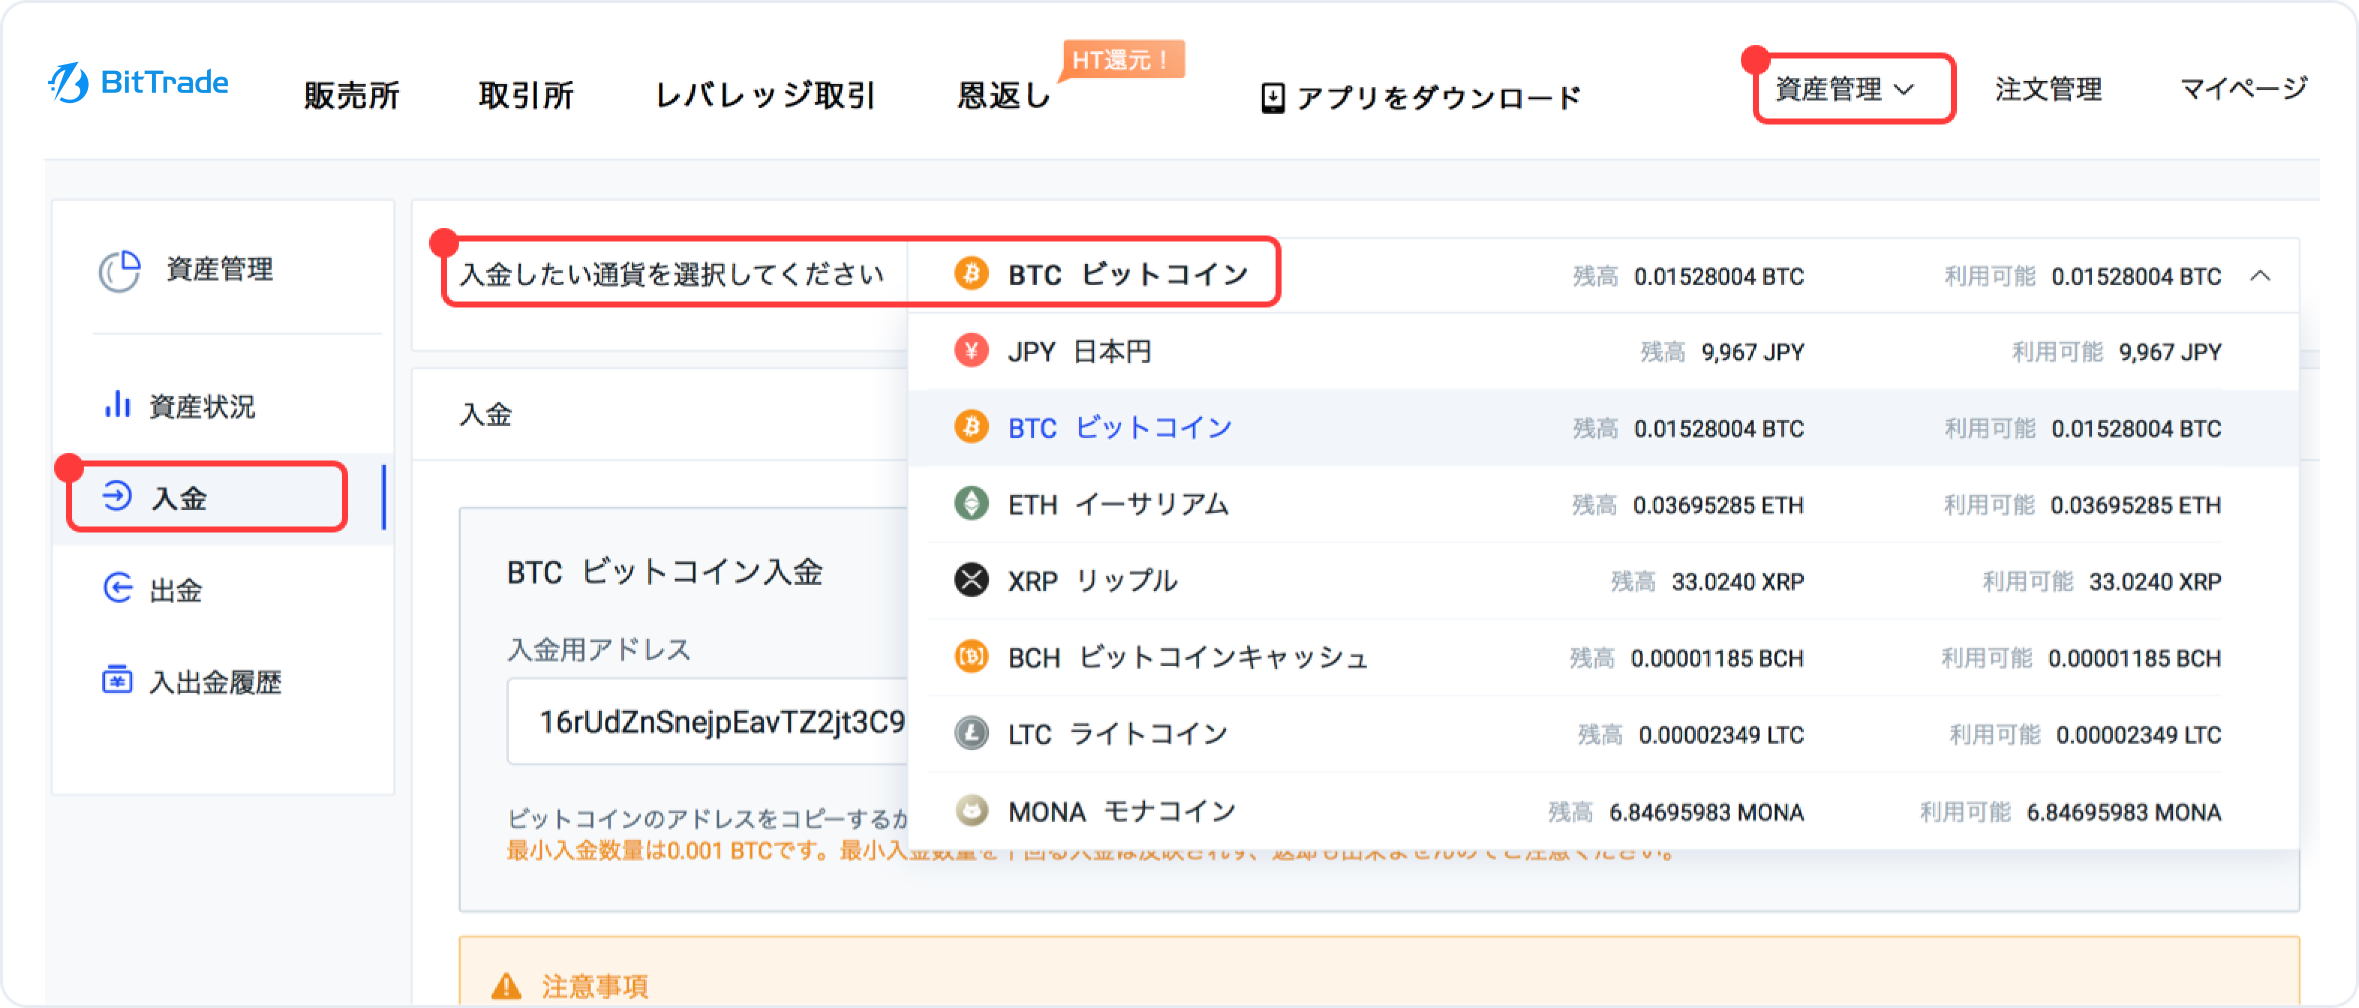The width and height of the screenshot is (2359, 1008).
Task: Select ETH イーサリアム from currency list
Action: (1604, 504)
